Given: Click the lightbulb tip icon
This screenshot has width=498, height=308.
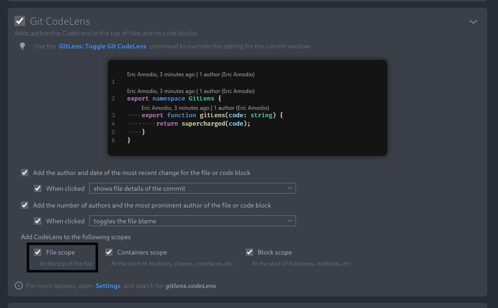Looking at the screenshot, I should click(22, 45).
